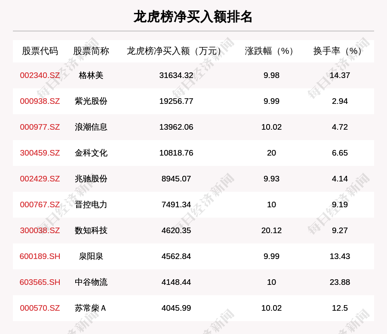The width and height of the screenshot is (387, 334).
Task: Select stock name 泉阳泉
Action: [x=91, y=256]
